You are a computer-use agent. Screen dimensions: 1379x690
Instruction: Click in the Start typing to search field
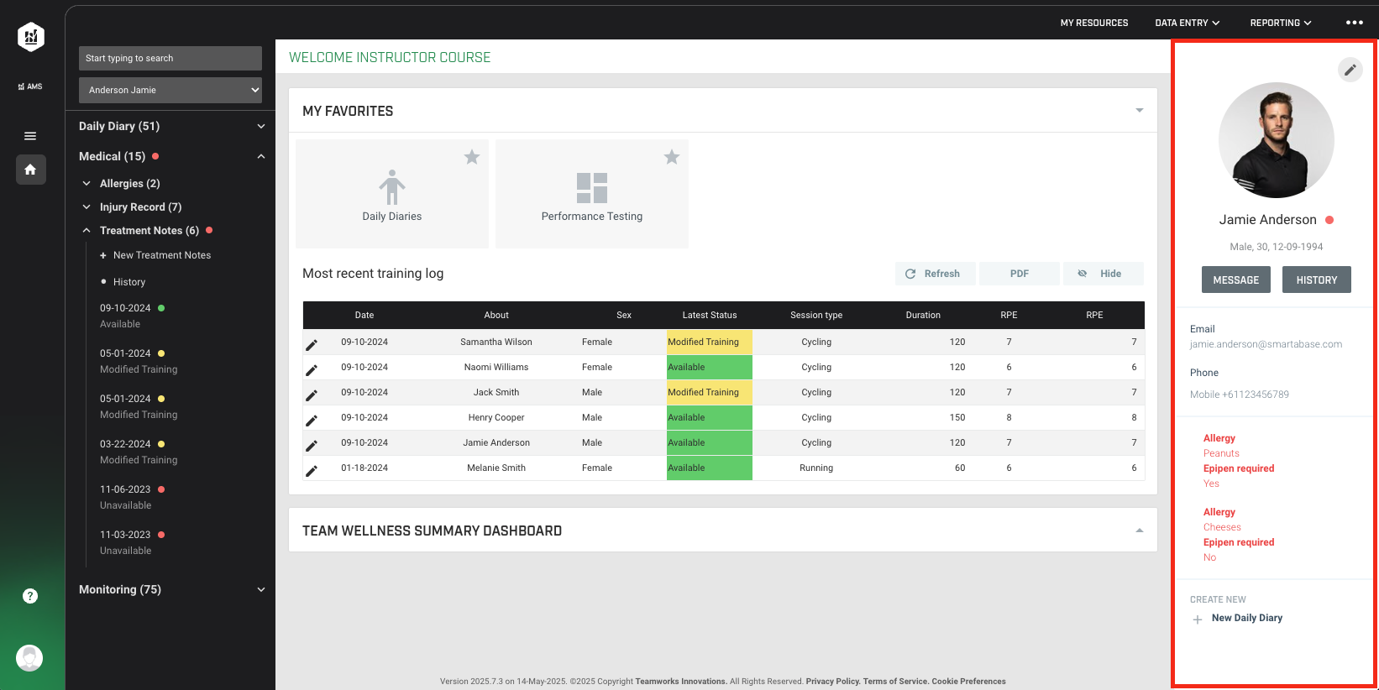pyautogui.click(x=170, y=58)
